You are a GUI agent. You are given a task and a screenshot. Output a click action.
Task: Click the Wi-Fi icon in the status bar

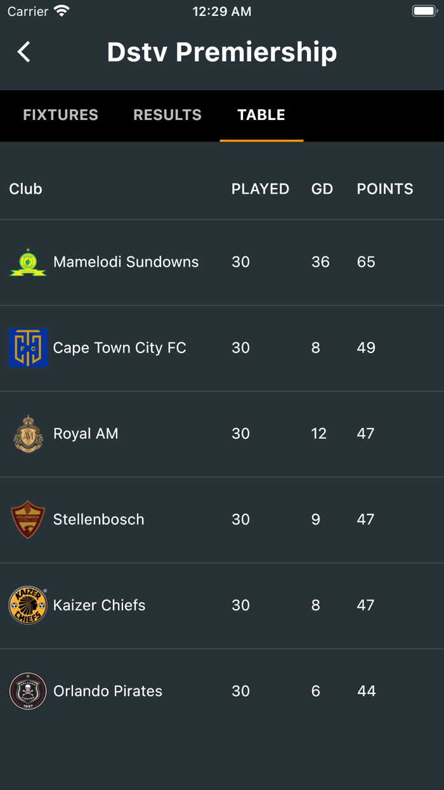click(x=61, y=10)
